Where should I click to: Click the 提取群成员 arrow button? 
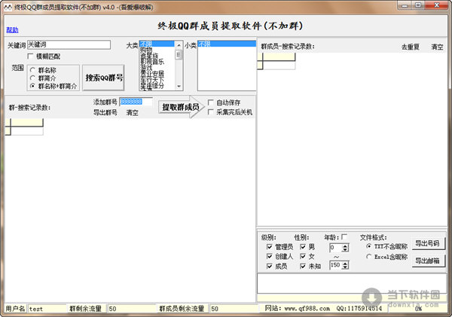(181, 107)
